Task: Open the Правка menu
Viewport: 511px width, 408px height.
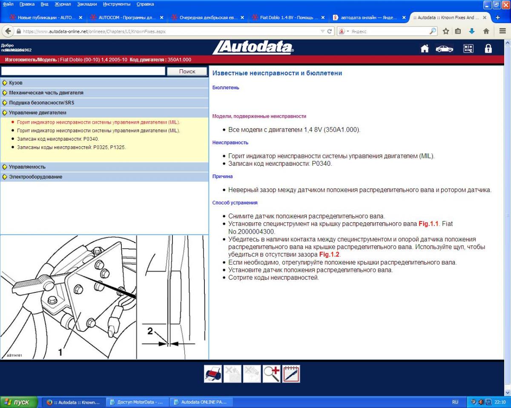Action: coord(27,4)
